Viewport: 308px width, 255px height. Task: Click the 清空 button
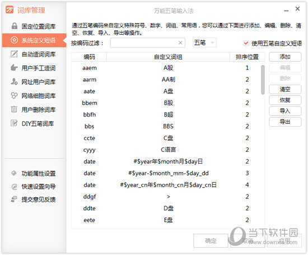pos(285,89)
